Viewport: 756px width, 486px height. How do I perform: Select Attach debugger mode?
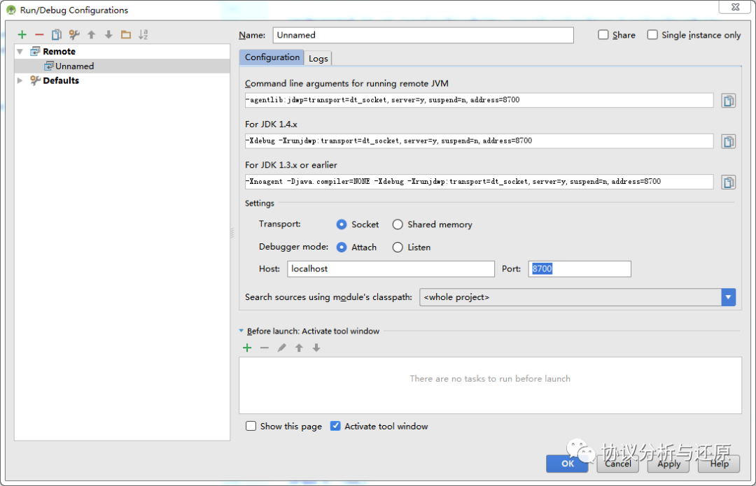342,247
